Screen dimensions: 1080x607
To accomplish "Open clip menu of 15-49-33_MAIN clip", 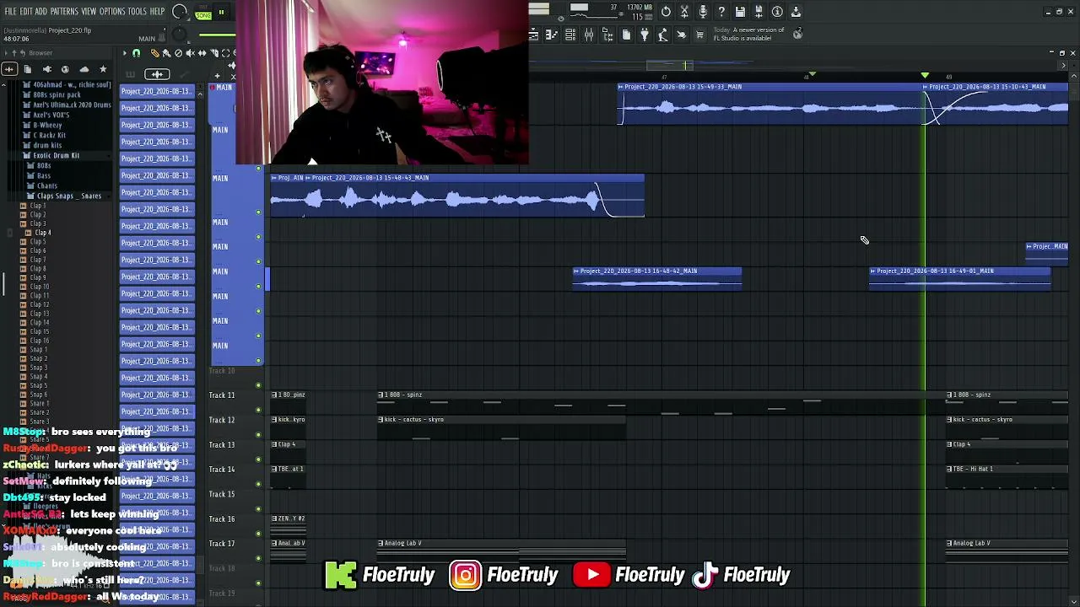I will coord(621,87).
